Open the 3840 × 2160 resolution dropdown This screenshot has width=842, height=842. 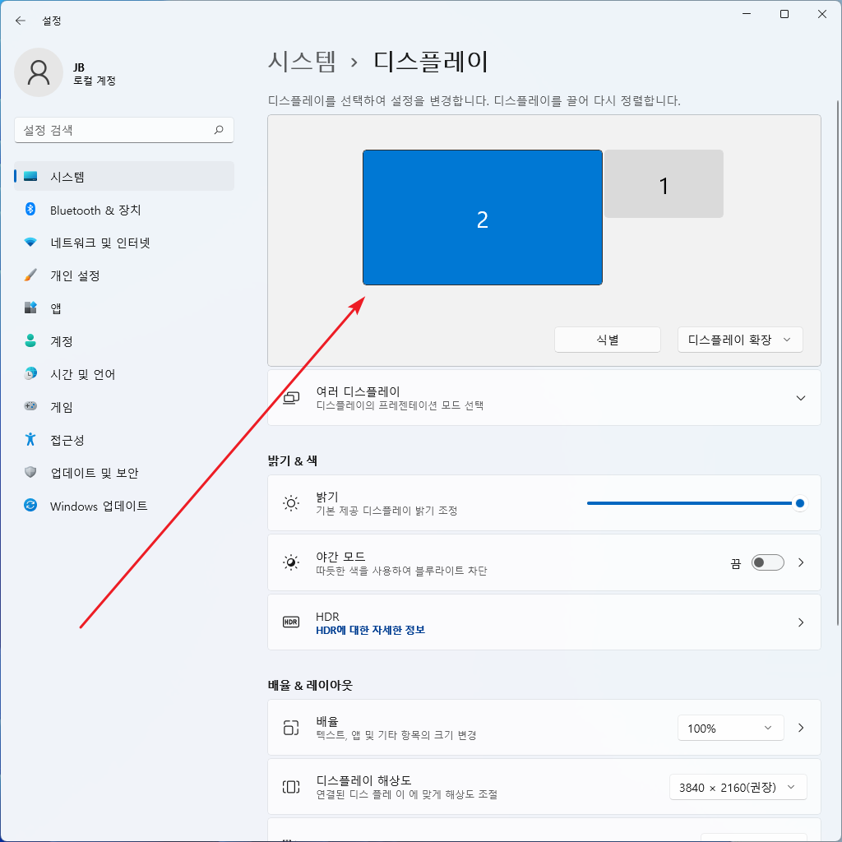[738, 787]
